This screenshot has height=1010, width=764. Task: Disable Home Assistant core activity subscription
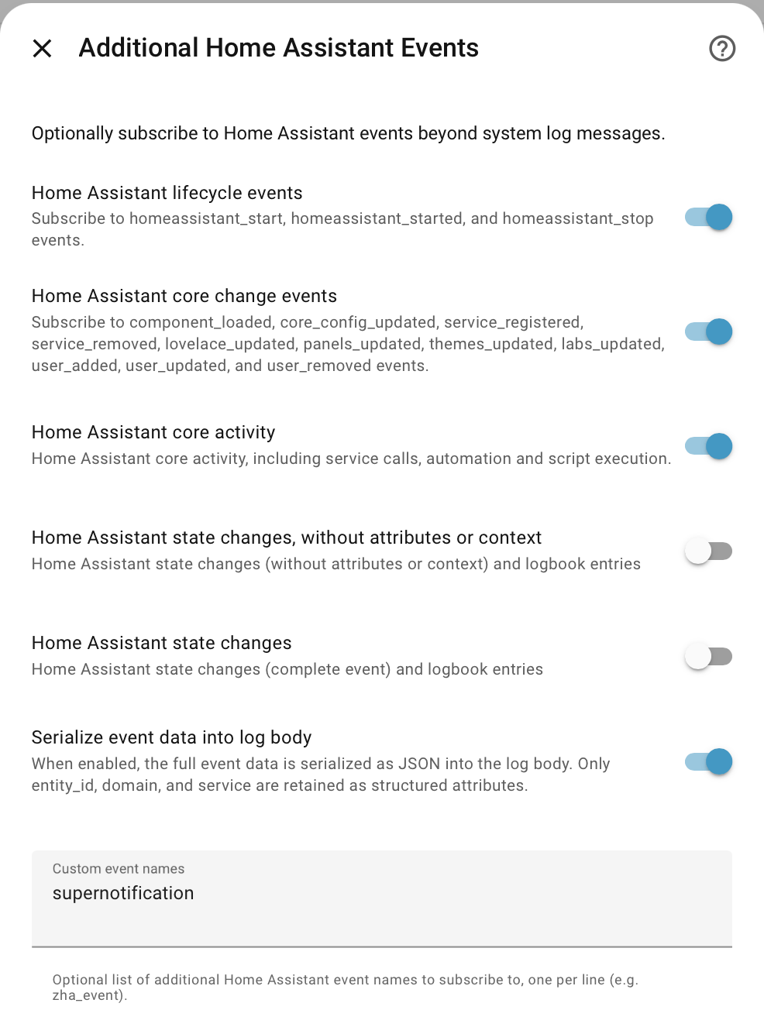pos(707,446)
